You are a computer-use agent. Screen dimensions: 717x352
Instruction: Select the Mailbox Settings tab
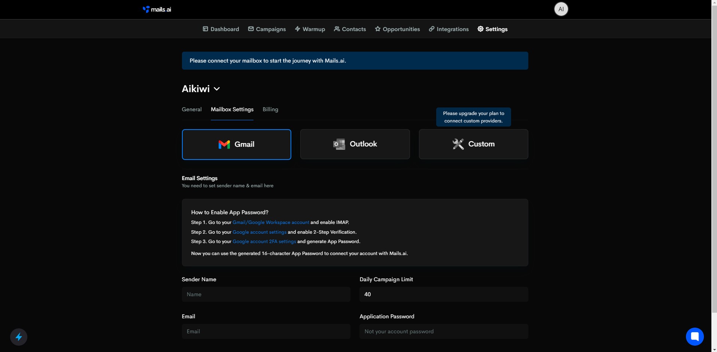(232, 109)
